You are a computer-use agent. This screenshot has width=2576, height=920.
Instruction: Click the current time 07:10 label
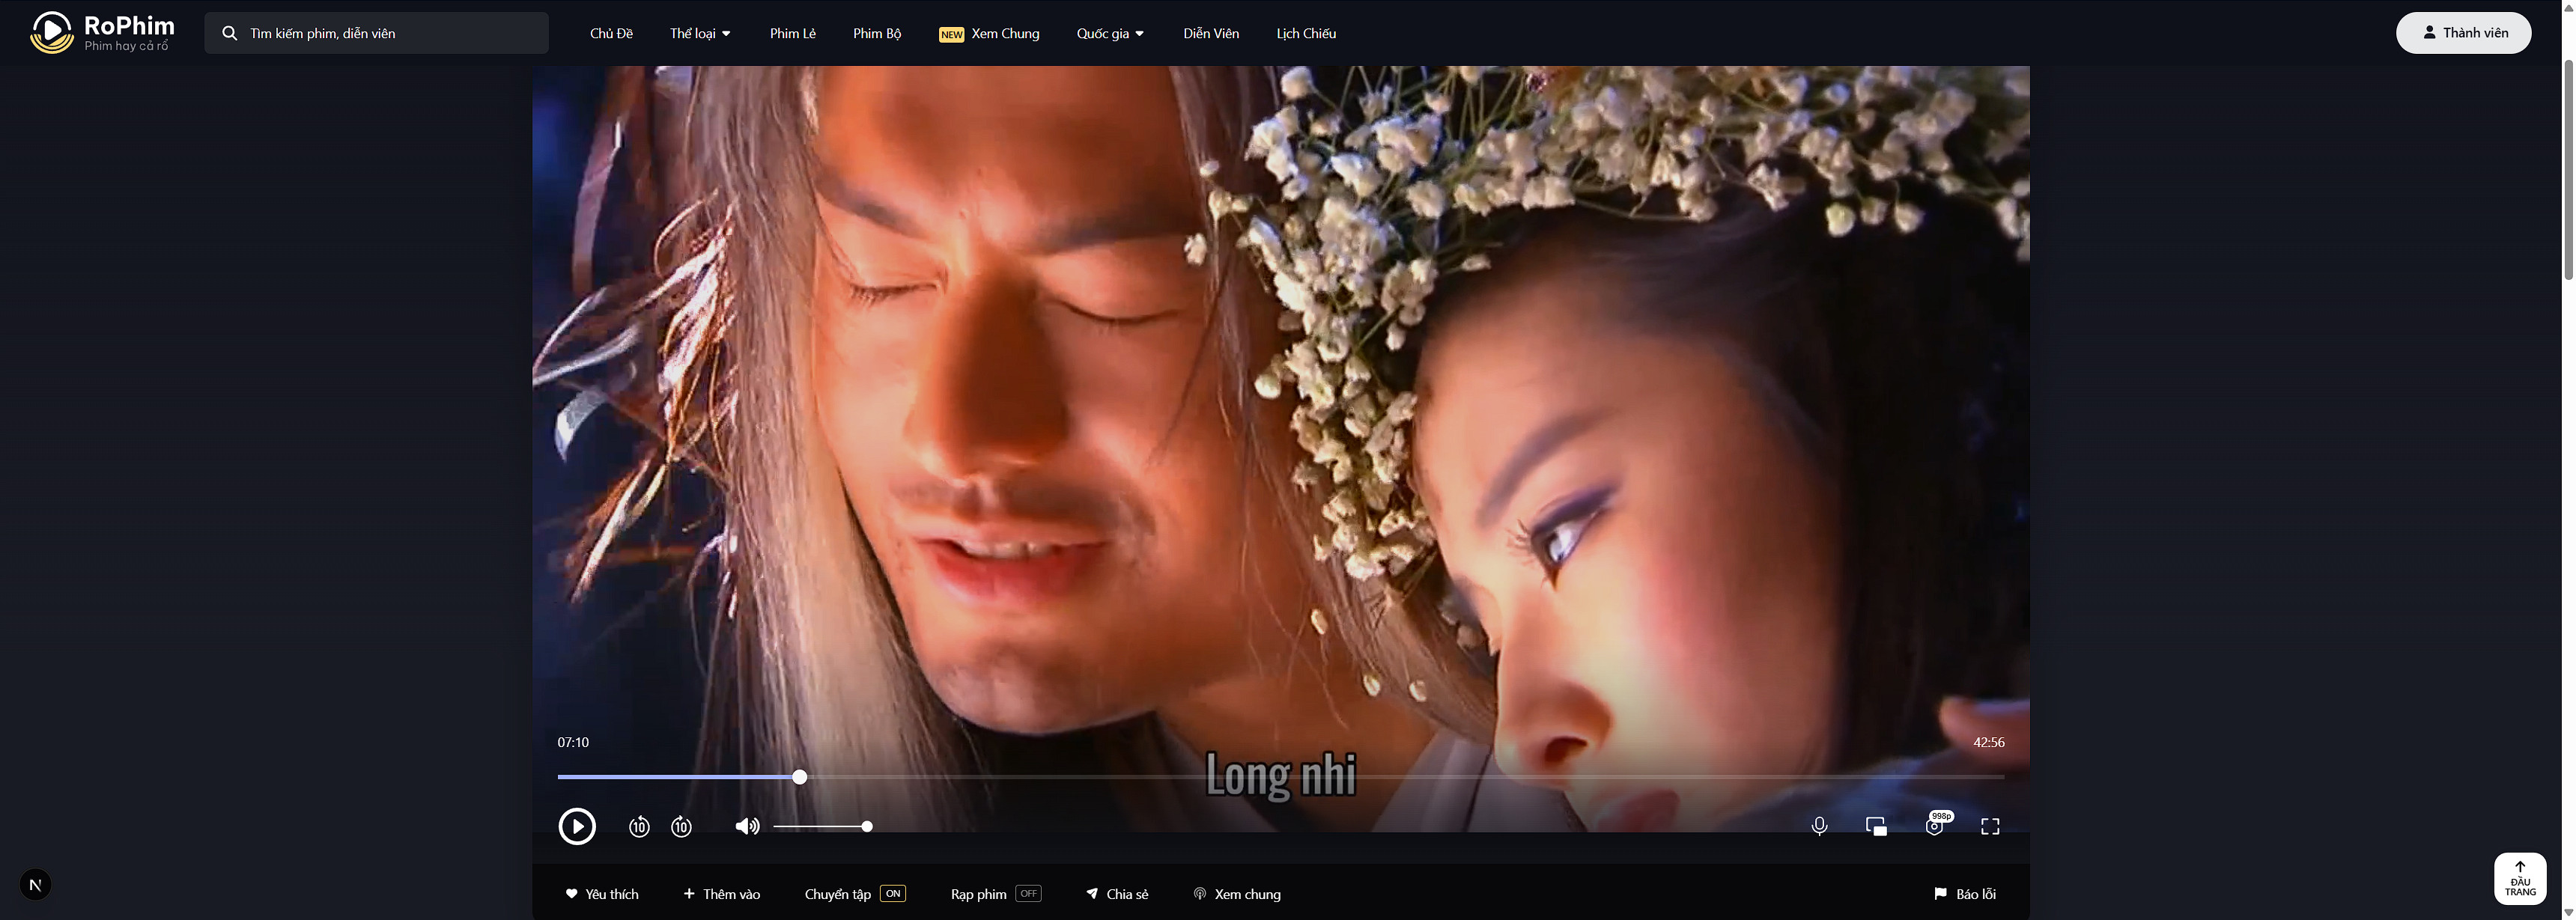click(x=573, y=742)
